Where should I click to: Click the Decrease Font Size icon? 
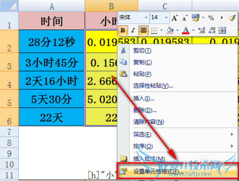coord(185,18)
